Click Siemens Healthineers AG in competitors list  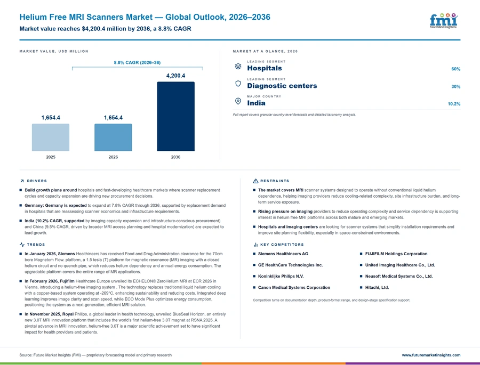283,254
